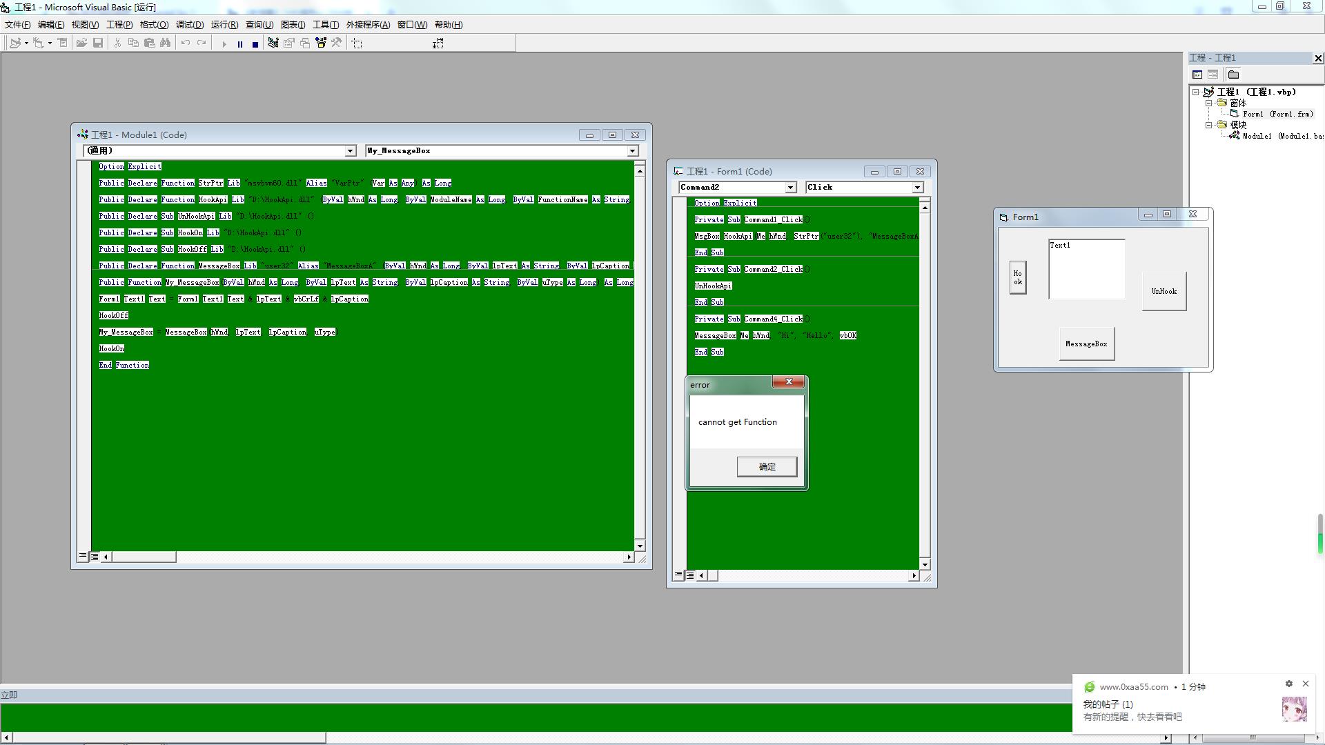This screenshot has height=745, width=1325.
Task: Open the 调试(D) menu
Action: pyautogui.click(x=189, y=25)
